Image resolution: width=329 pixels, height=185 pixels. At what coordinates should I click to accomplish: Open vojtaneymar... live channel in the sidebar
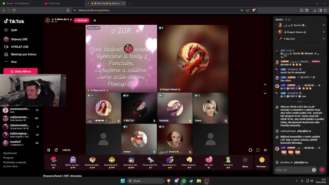(21, 118)
